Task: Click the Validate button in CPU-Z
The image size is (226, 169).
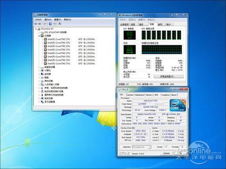Action: click(166, 153)
